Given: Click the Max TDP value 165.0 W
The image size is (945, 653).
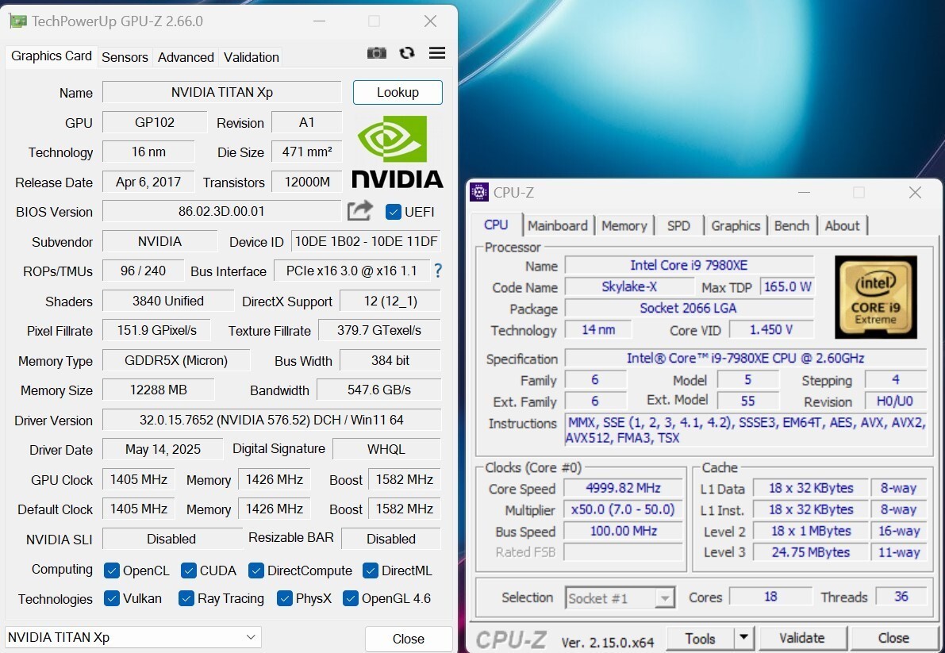Looking at the screenshot, I should (x=787, y=286).
